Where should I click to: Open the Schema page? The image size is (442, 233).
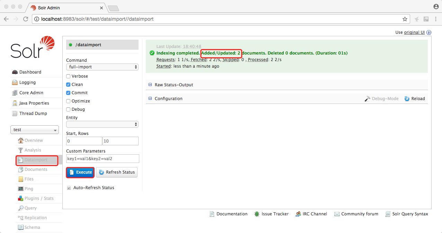[x=32, y=227]
